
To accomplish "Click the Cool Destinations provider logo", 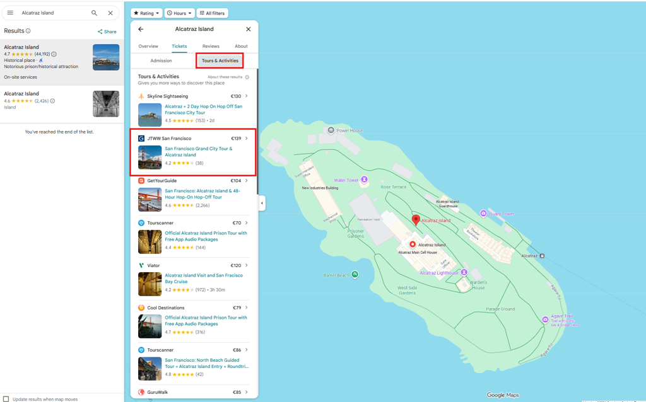I will click(x=141, y=307).
